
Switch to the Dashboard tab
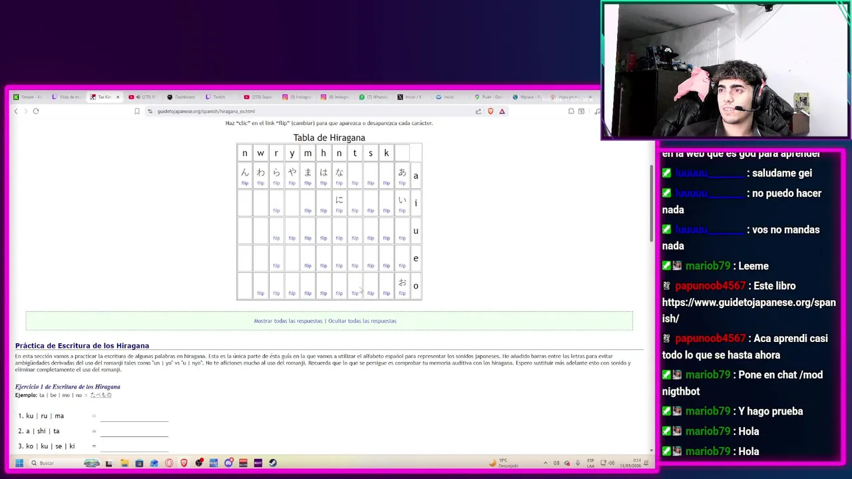point(181,97)
